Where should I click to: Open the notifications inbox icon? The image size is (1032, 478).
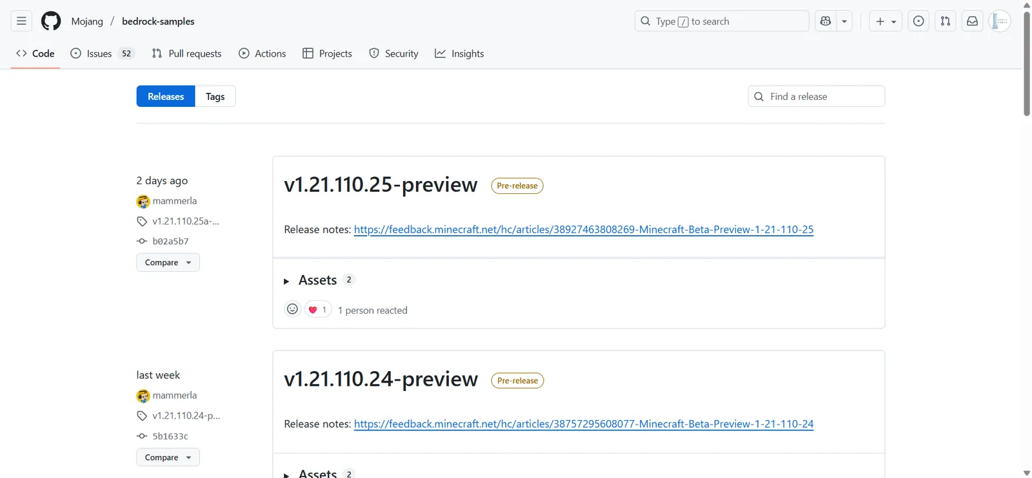tap(972, 21)
